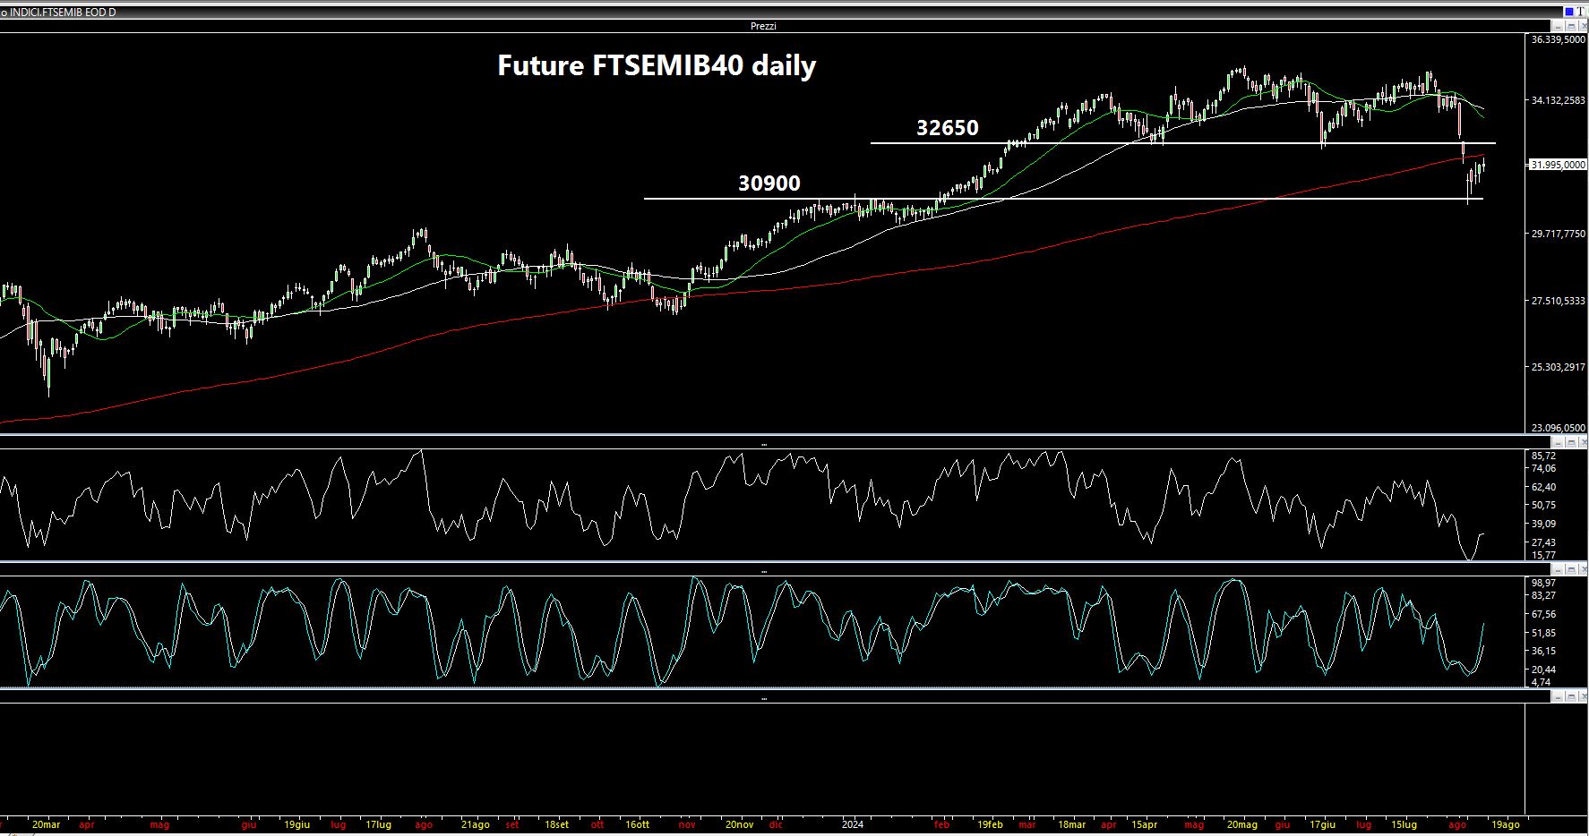Click price axis value 25.303,2917

(1558, 367)
